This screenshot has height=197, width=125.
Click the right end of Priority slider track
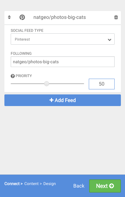click(x=83, y=84)
